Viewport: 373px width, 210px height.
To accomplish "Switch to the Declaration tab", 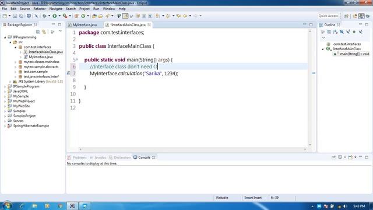I will point(120,157).
